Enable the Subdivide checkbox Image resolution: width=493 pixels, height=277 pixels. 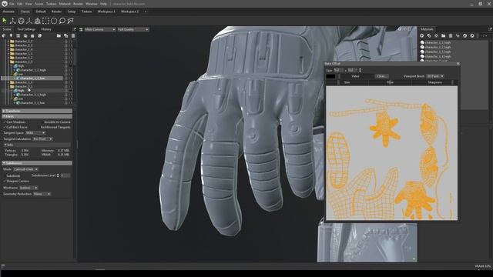5,176
